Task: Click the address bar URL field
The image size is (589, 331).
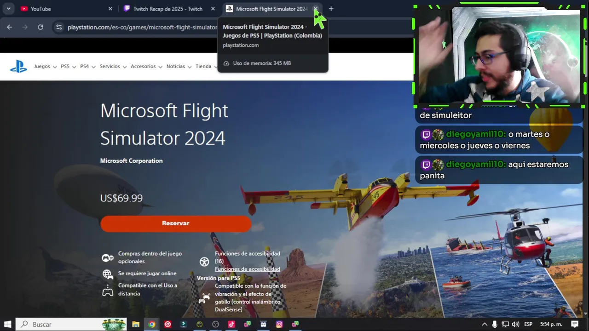Action: coord(142,27)
